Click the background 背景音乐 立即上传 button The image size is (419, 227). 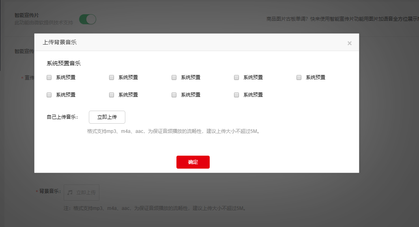click(82, 193)
